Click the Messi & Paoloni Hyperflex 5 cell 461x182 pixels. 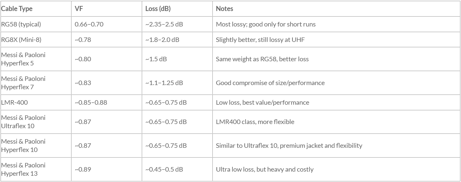click(x=24, y=59)
